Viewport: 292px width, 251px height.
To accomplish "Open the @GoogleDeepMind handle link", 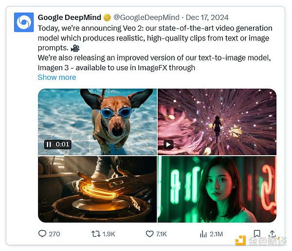I will click(146, 18).
